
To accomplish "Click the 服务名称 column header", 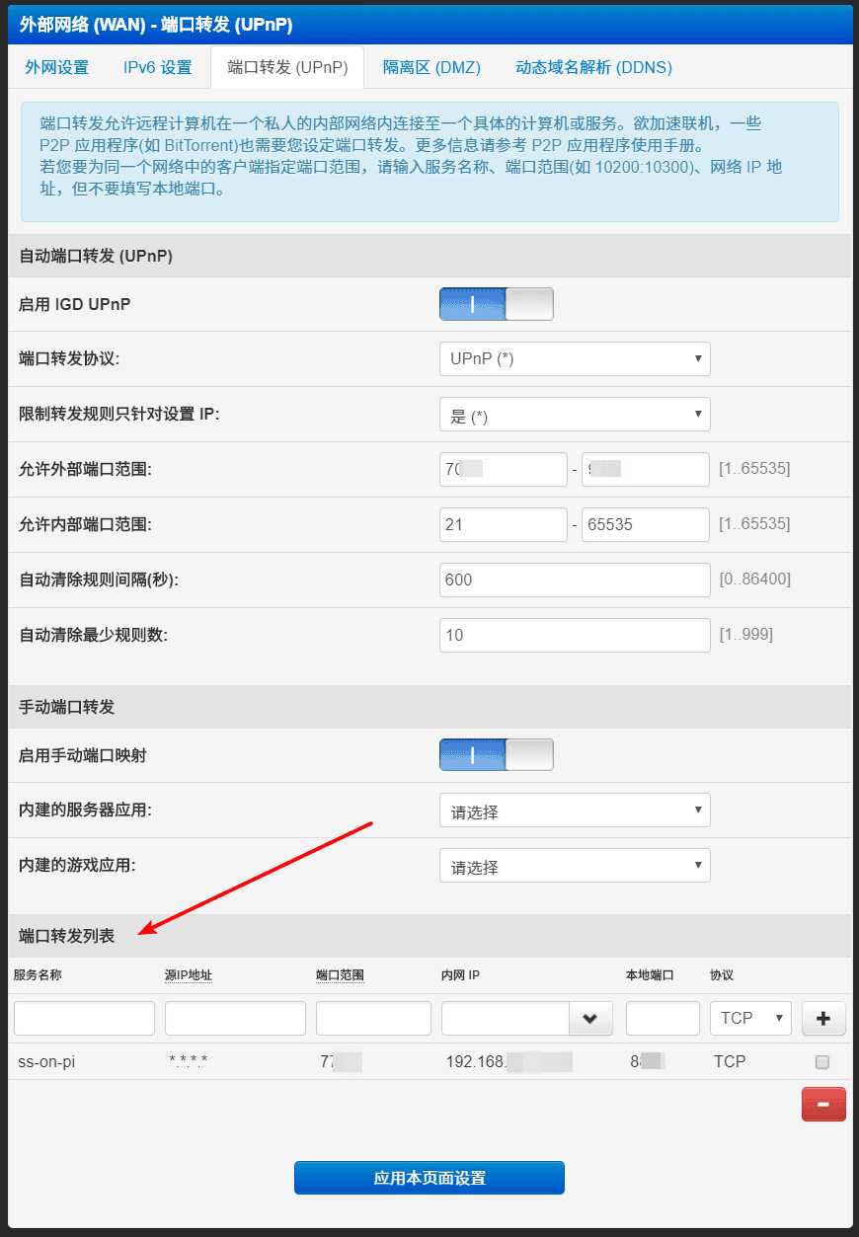I will pos(38,974).
